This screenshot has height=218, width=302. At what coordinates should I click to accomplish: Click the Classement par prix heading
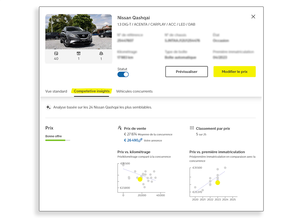[213, 128]
